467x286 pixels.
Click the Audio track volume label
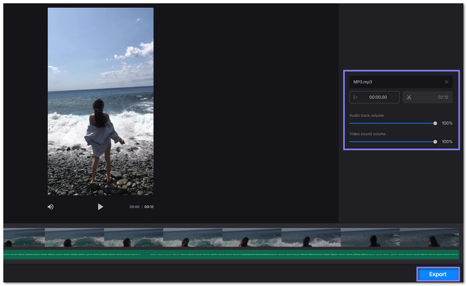pos(366,115)
